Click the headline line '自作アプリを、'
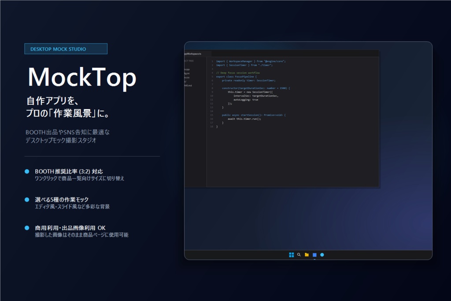 pos(52,101)
